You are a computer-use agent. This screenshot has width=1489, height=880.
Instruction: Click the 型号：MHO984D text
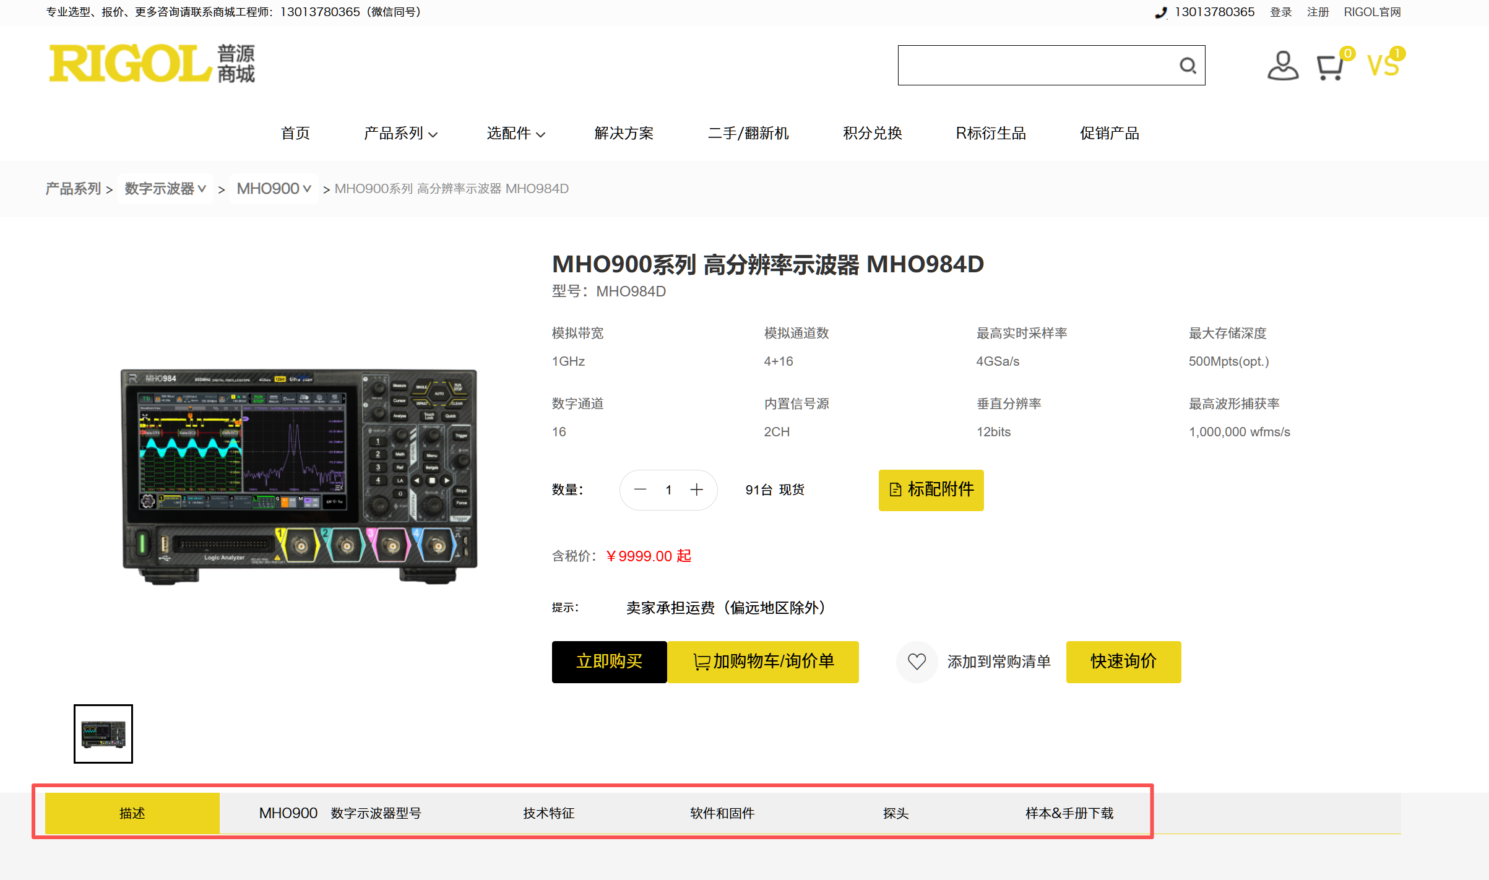(609, 291)
